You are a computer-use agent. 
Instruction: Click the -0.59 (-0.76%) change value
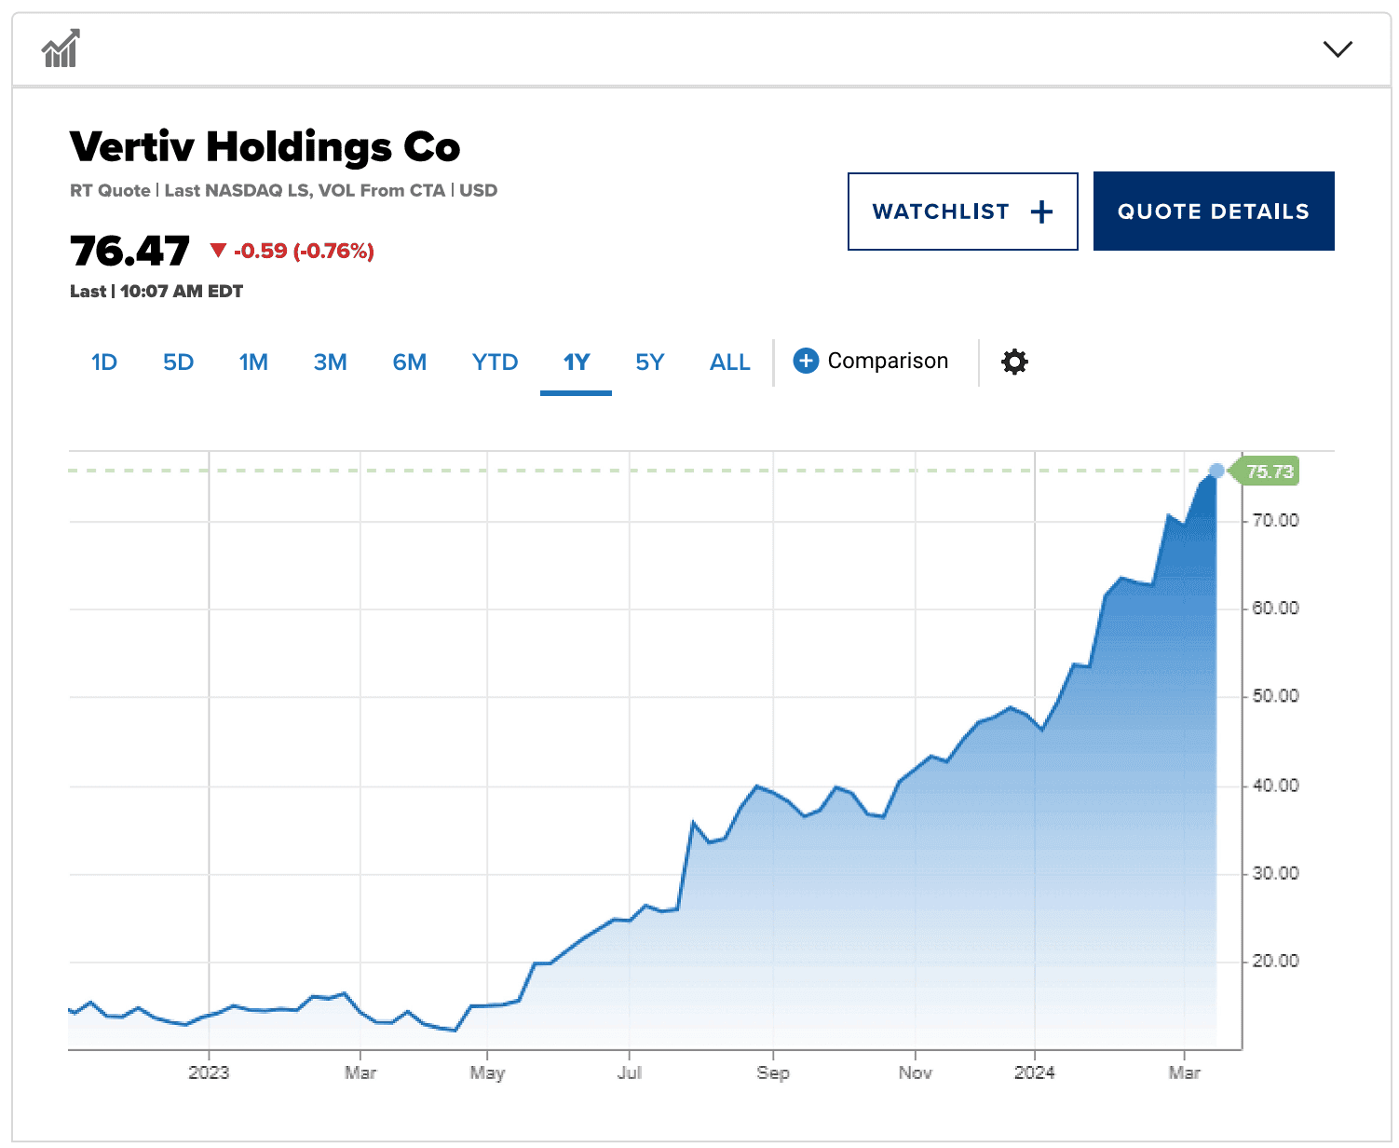pos(304,251)
